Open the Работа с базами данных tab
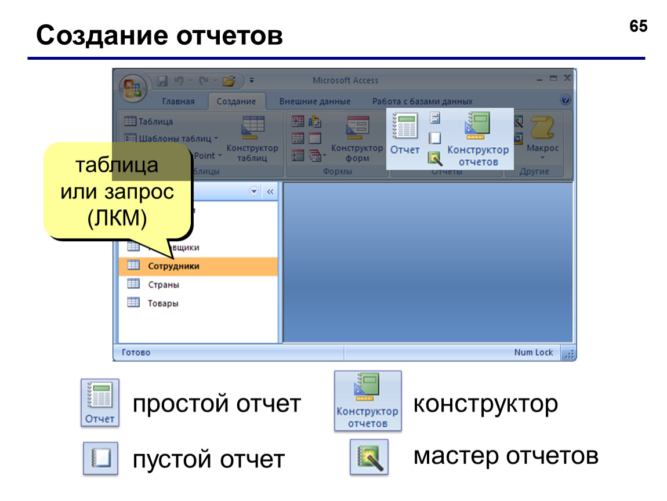 click(422, 101)
